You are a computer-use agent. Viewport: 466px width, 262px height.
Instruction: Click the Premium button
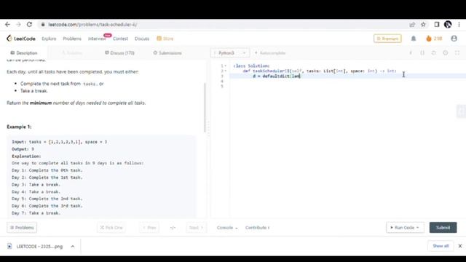387,39
